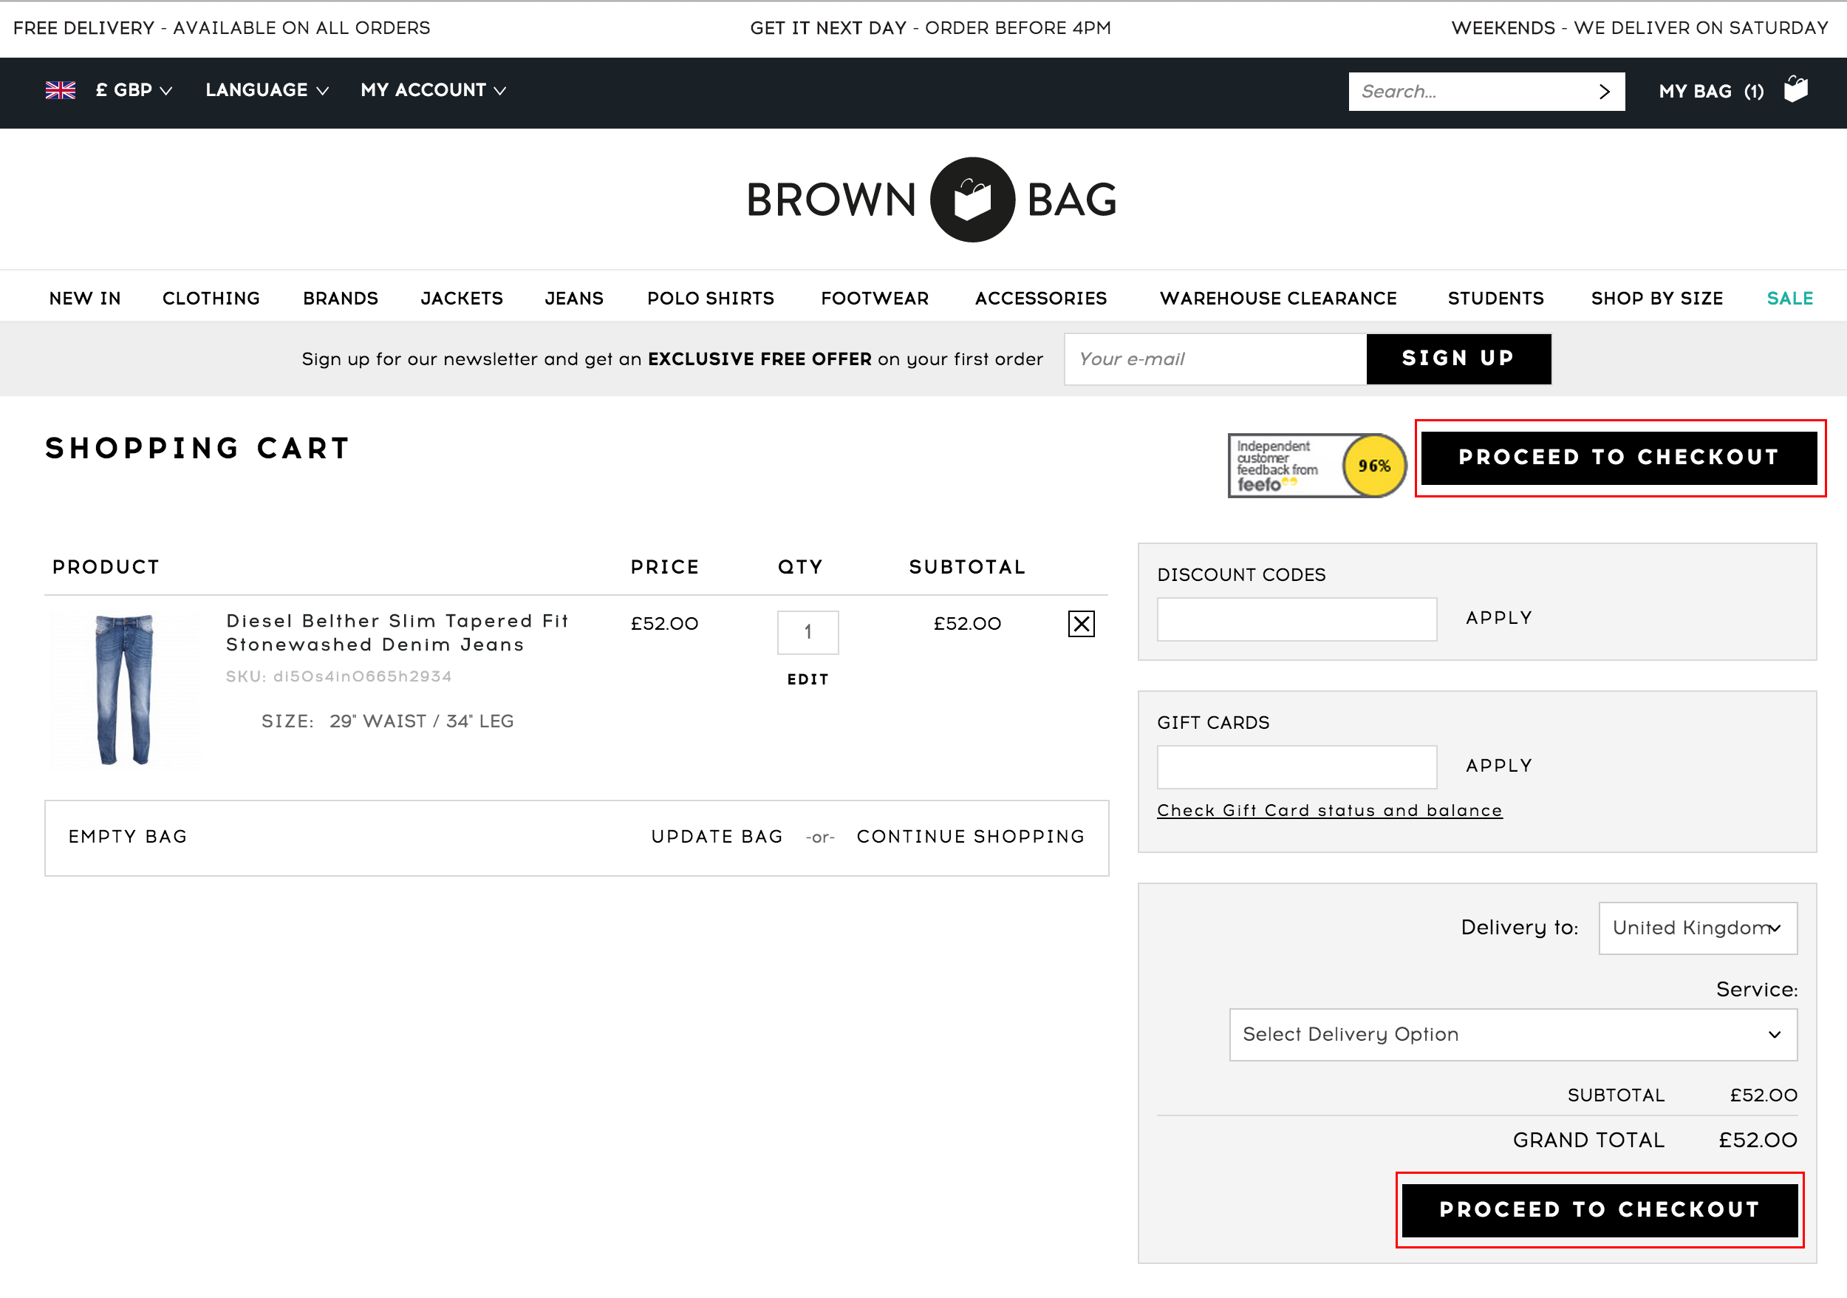Open the Accessories category
1847x1298 pixels.
(1041, 299)
